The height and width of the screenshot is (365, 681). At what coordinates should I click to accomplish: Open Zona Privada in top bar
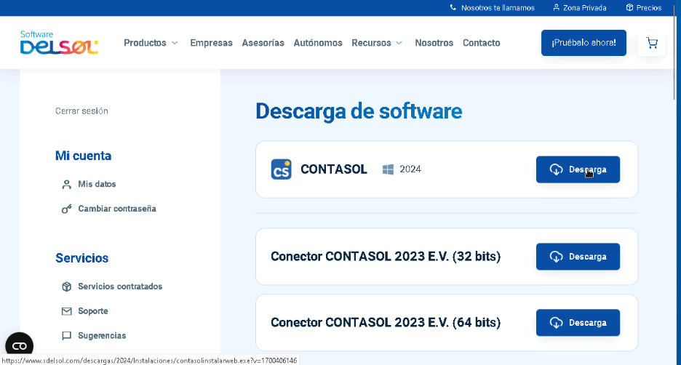(579, 8)
